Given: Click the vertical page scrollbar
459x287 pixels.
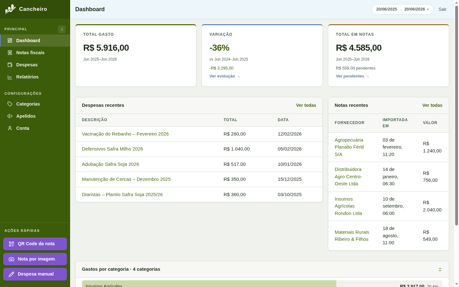Looking at the screenshot, I should (456, 115).
